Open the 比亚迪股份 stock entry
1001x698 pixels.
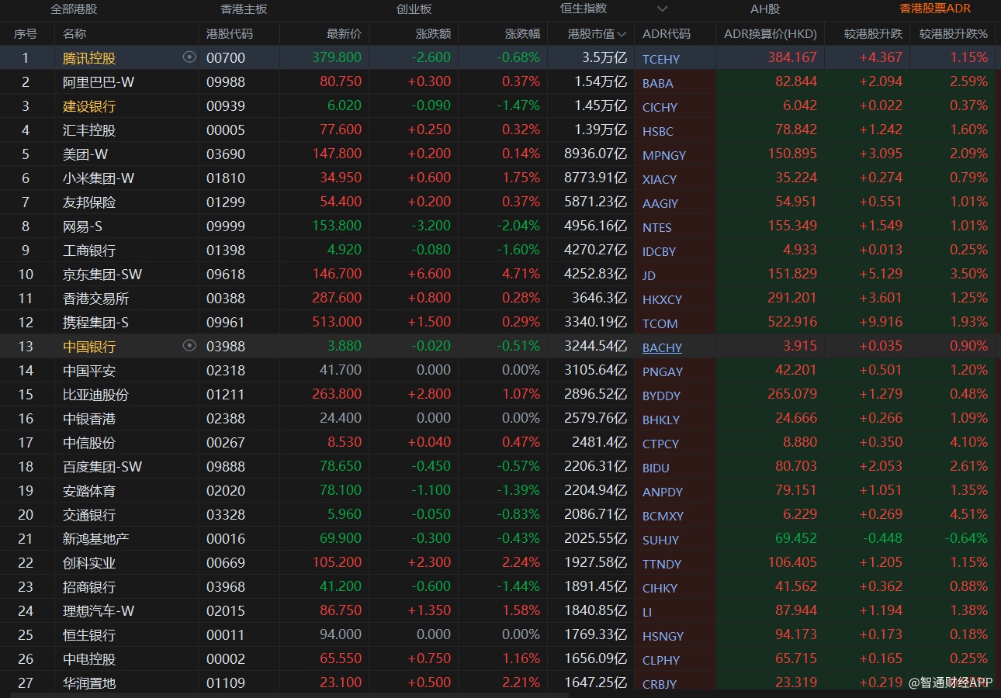(95, 395)
